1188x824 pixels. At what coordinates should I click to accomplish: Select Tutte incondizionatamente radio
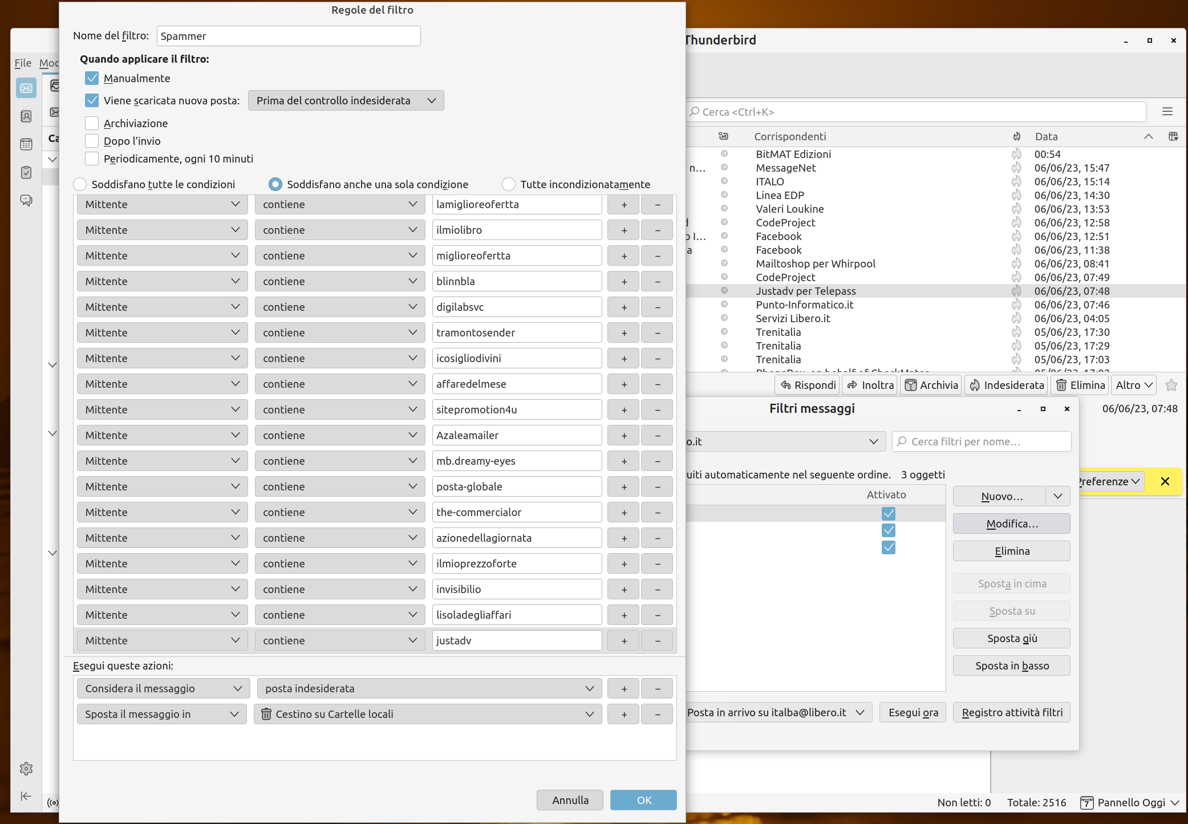509,184
